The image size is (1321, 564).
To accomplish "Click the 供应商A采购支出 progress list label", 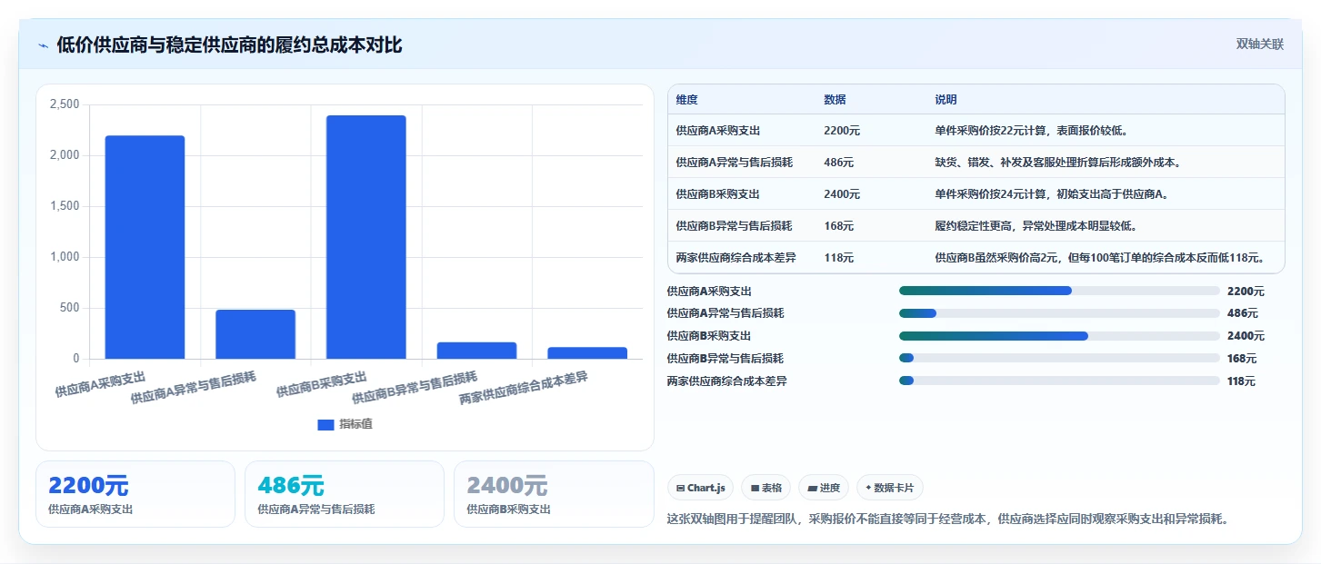I will tap(709, 292).
